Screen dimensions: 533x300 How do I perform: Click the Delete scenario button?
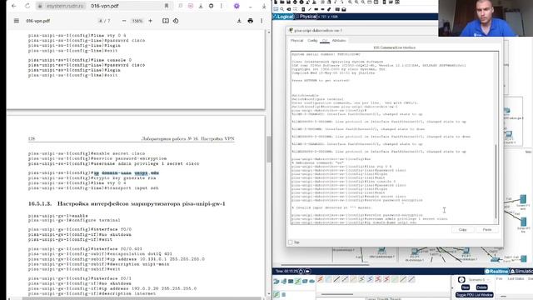(481, 287)
